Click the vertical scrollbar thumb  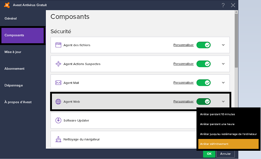tap(236, 40)
